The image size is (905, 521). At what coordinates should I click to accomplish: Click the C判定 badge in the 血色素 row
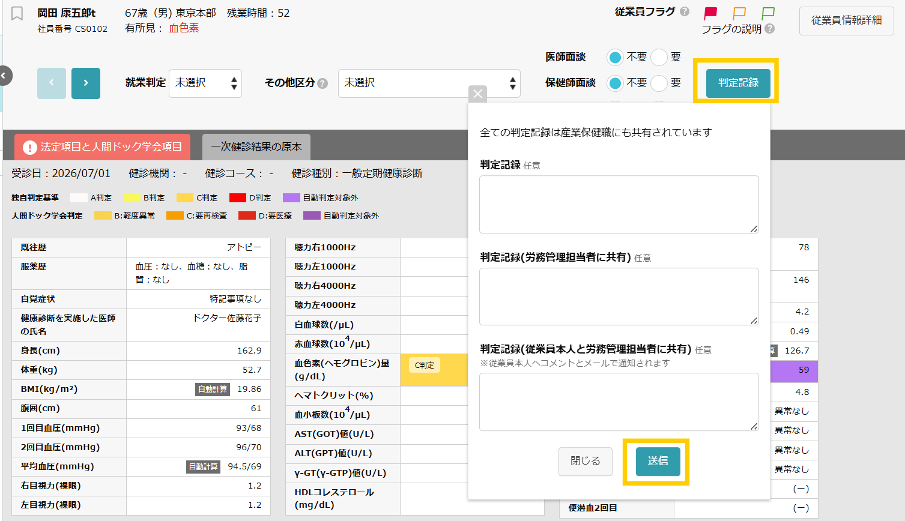[425, 365]
